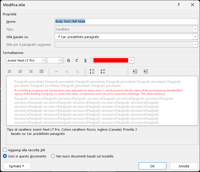
Task: Justify the paragraph text
Action: (41, 72)
